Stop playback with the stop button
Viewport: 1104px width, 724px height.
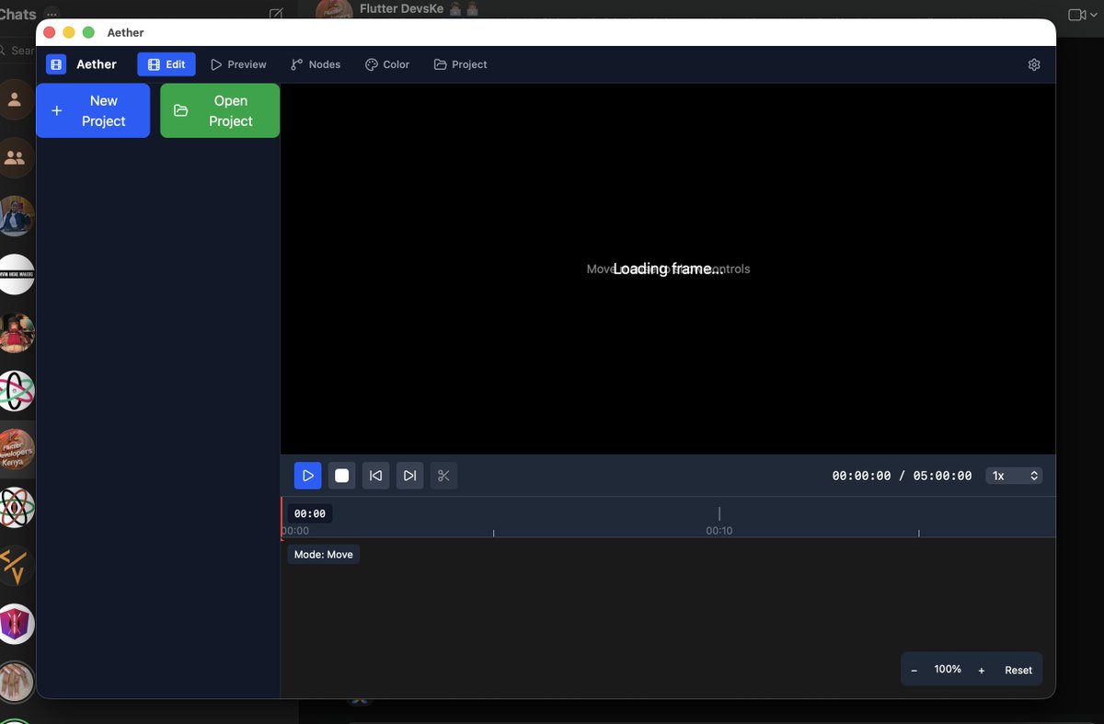(342, 476)
